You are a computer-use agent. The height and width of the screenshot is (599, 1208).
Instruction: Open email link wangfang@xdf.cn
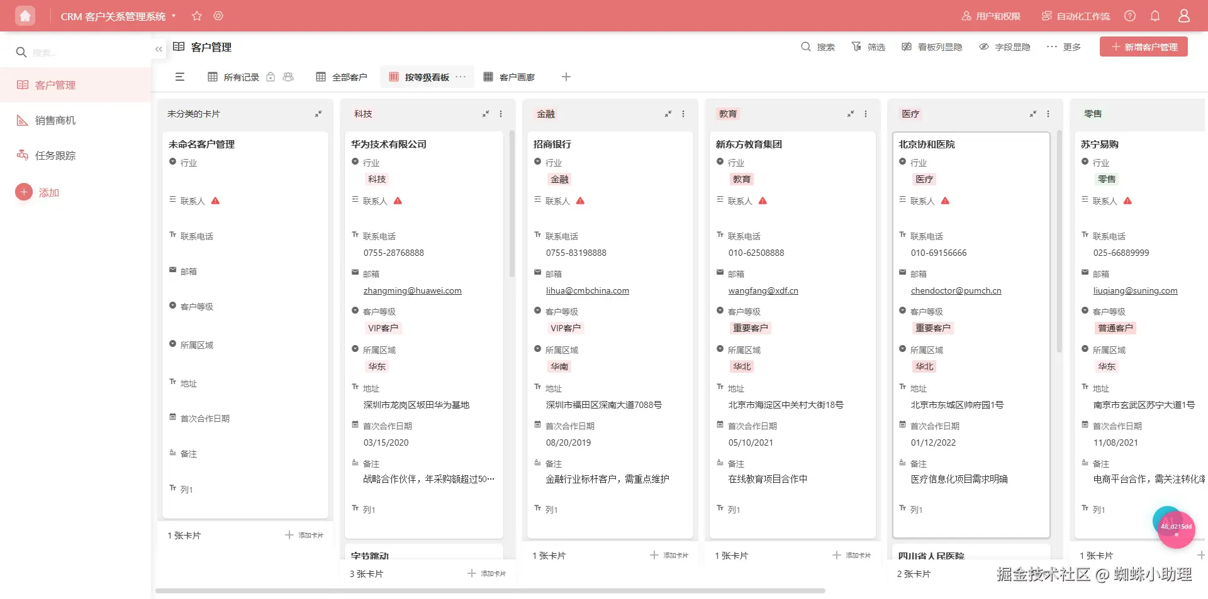763,290
